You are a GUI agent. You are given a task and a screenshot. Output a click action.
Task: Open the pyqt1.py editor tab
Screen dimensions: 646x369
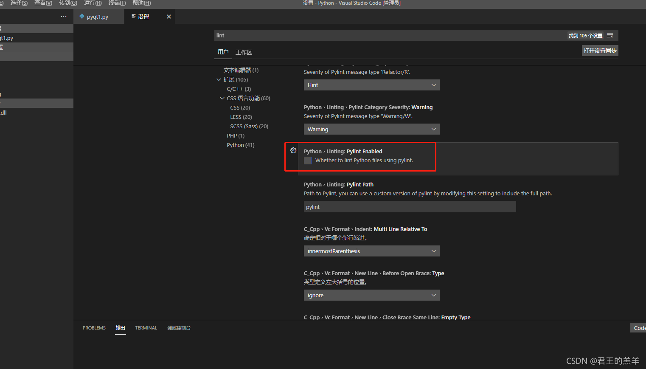98,17
